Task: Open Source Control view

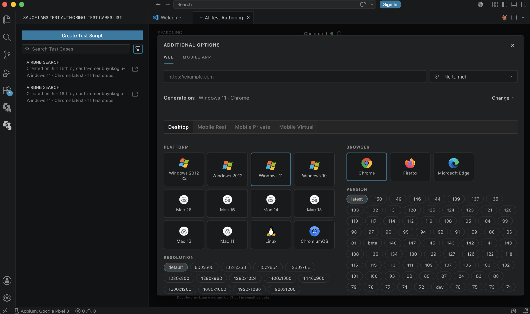Action: [7, 55]
